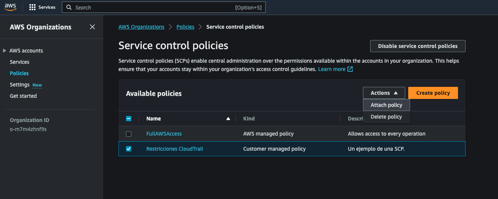
Task: Open the Restricciones CloudTrail policy link
Action: [175, 149]
